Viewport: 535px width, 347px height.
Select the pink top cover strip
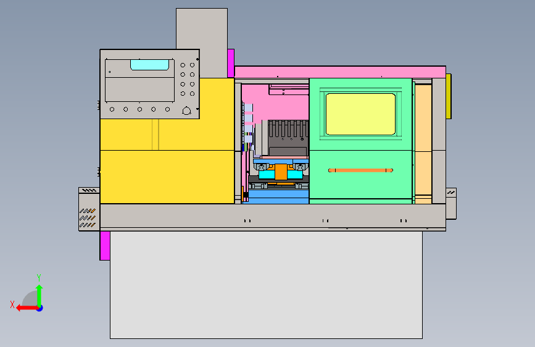click(340, 72)
